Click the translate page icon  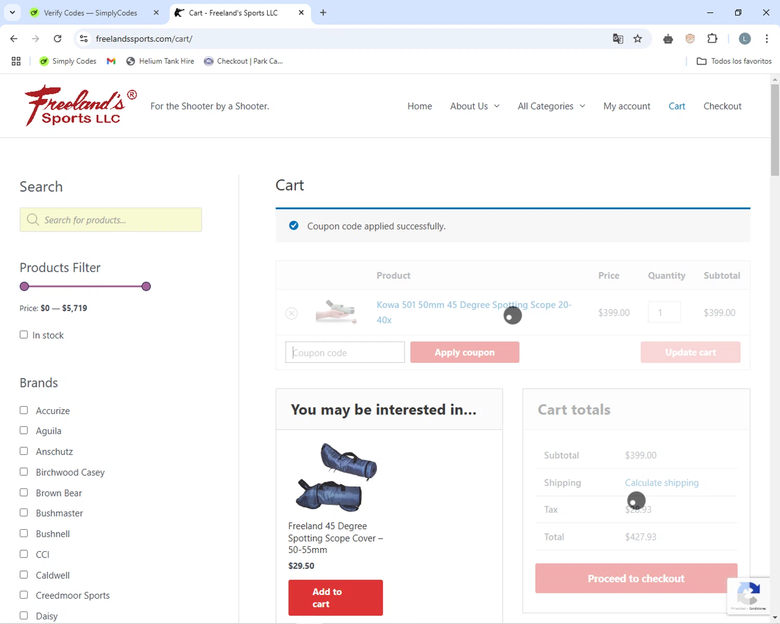point(618,38)
